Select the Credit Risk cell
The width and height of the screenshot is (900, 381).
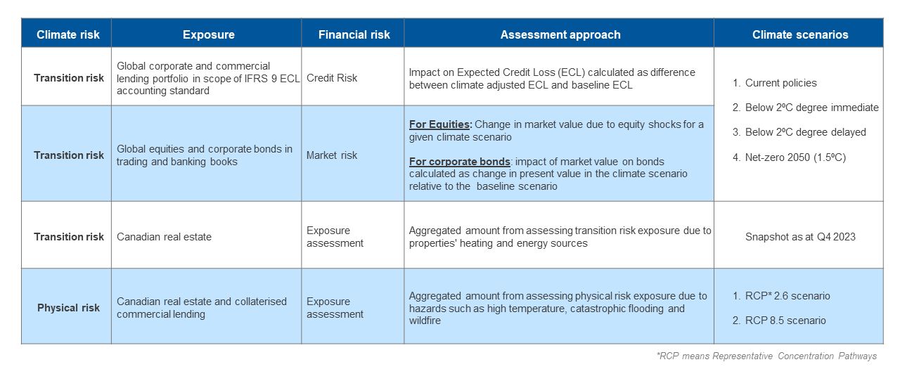(x=332, y=78)
